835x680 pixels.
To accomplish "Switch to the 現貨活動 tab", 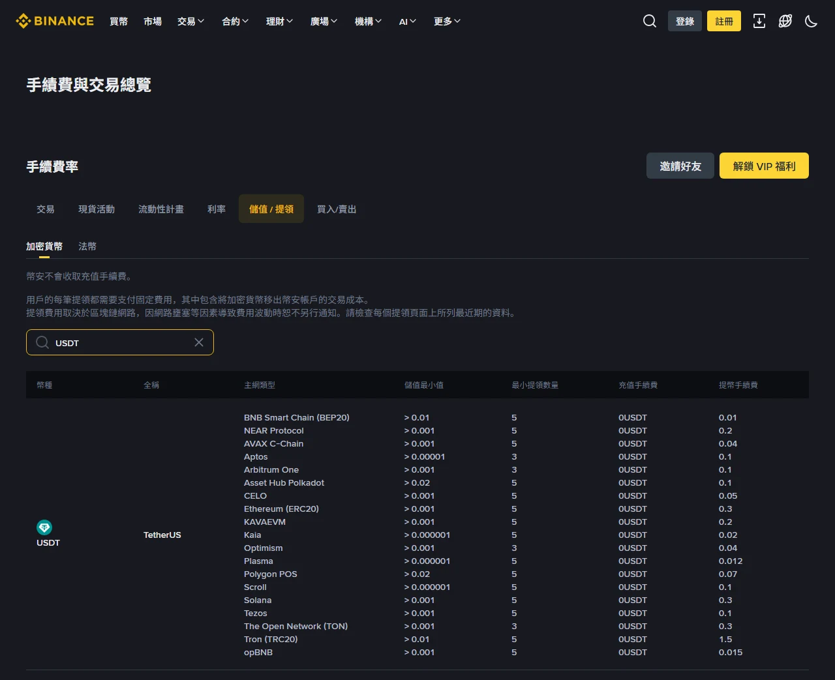I will (x=97, y=209).
